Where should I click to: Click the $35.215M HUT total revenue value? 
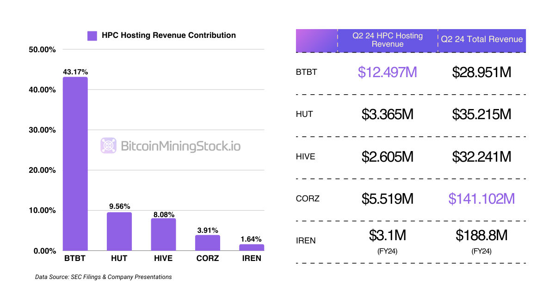pyautogui.click(x=481, y=114)
